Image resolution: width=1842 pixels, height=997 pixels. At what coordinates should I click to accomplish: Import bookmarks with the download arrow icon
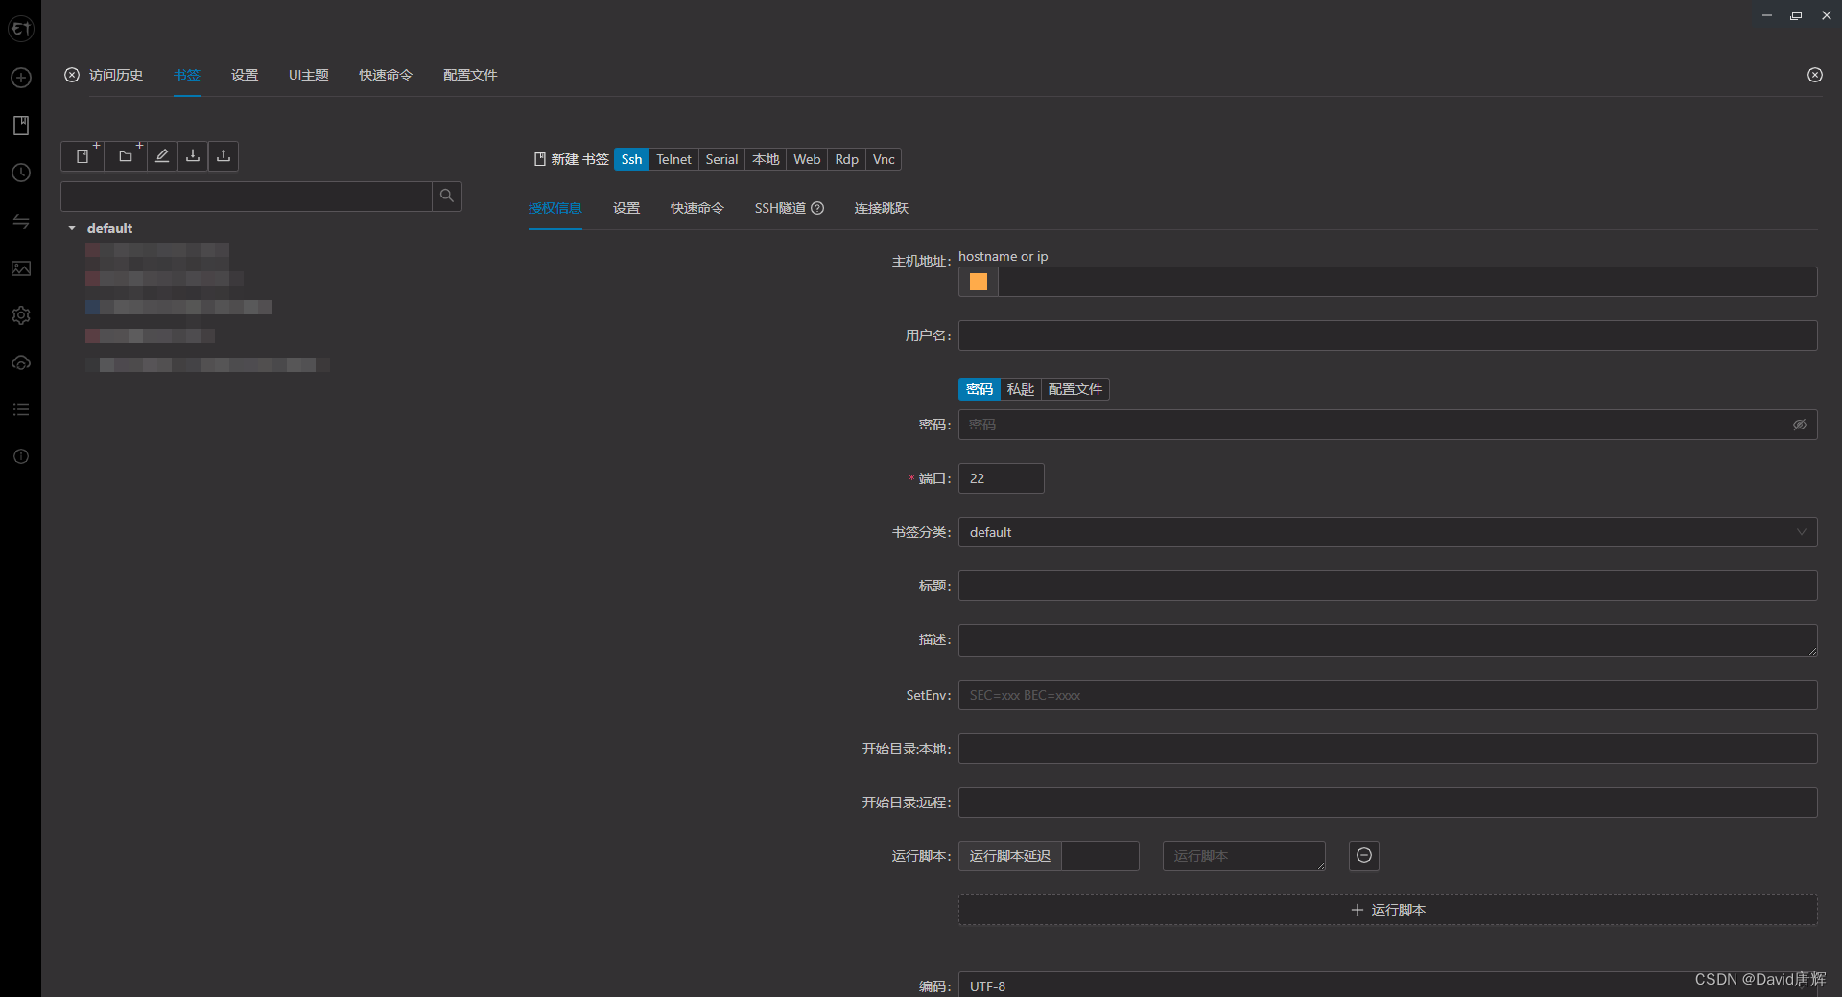(193, 156)
